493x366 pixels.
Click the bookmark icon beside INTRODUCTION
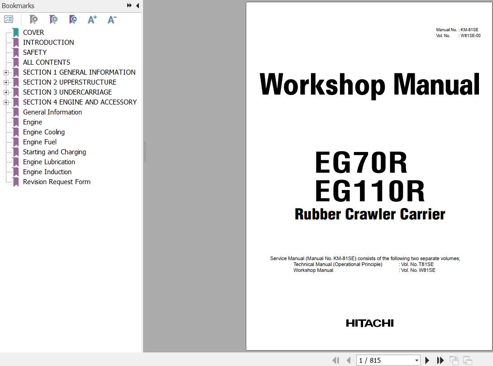pyautogui.click(x=16, y=43)
